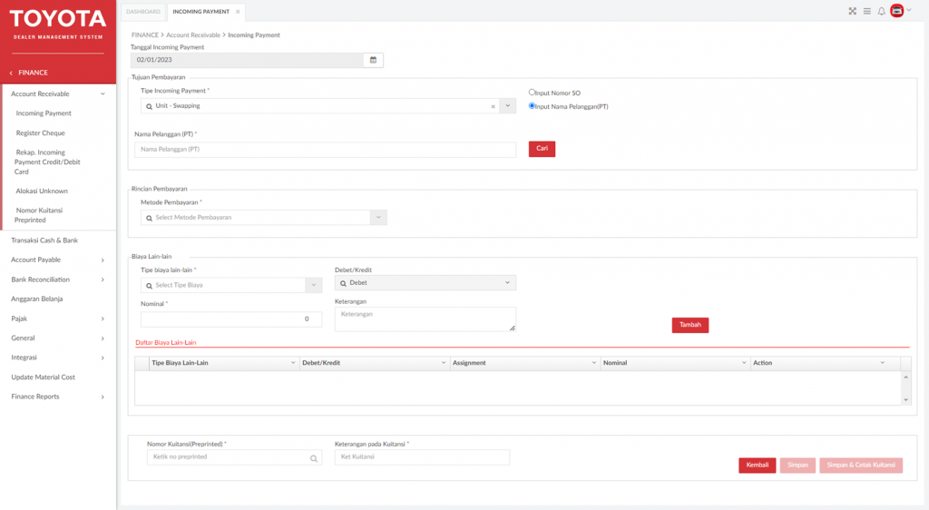The image size is (929, 510).
Task: Open the hamburger list menu icon
Action: (x=866, y=11)
